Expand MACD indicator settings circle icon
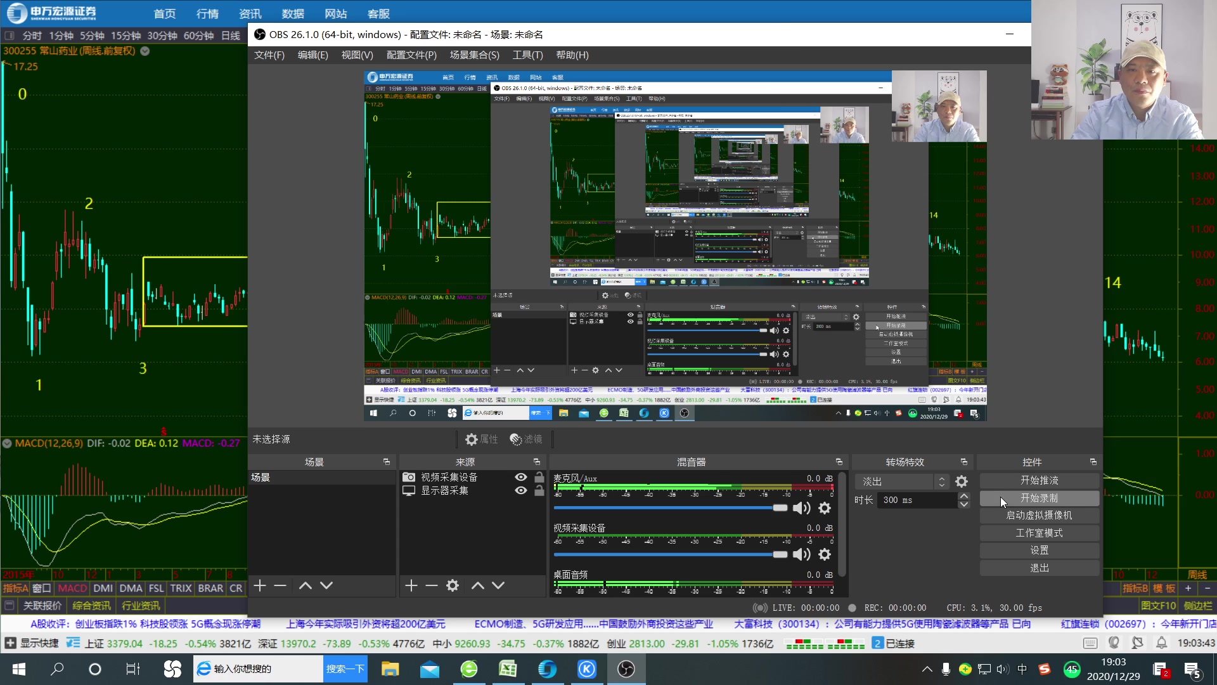Screen dimensions: 1217x685 [x=7, y=443]
